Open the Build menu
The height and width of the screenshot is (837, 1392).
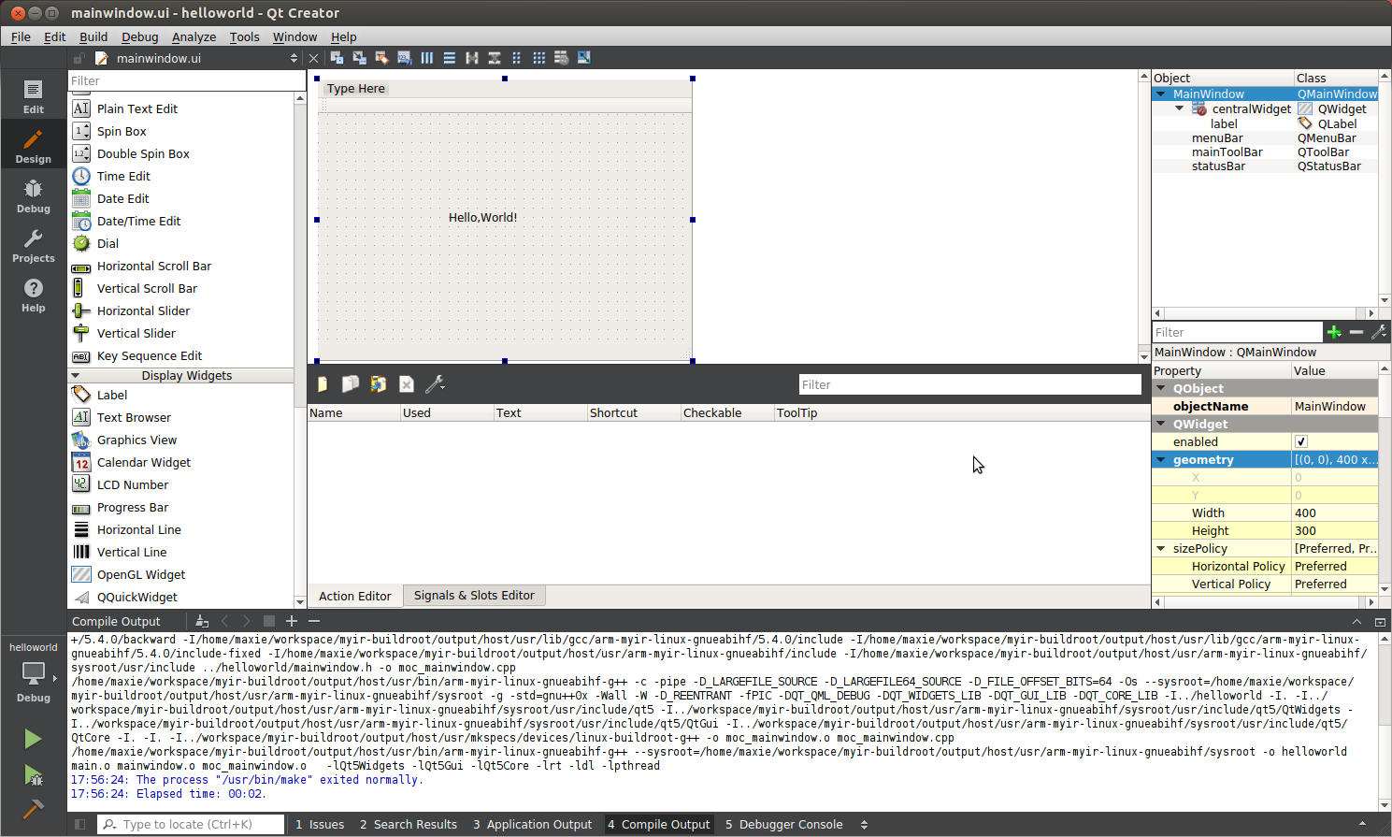93,36
